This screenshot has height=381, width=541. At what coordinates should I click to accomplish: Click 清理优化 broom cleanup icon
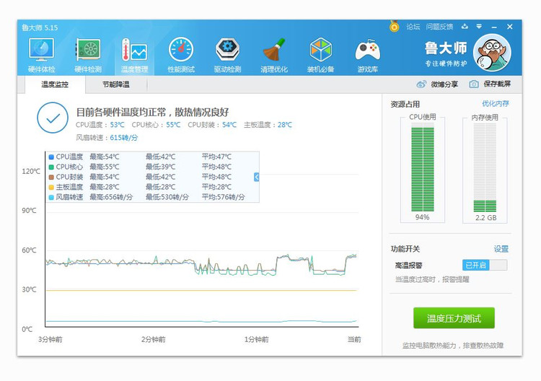click(x=273, y=55)
